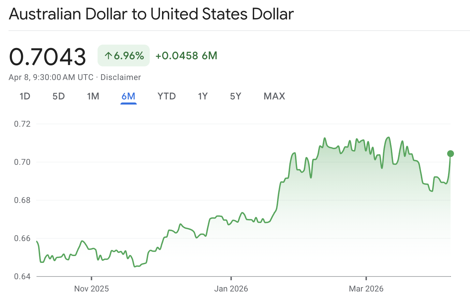The width and height of the screenshot is (470, 301).
Task: Open the 1M chart range
Action: (93, 96)
